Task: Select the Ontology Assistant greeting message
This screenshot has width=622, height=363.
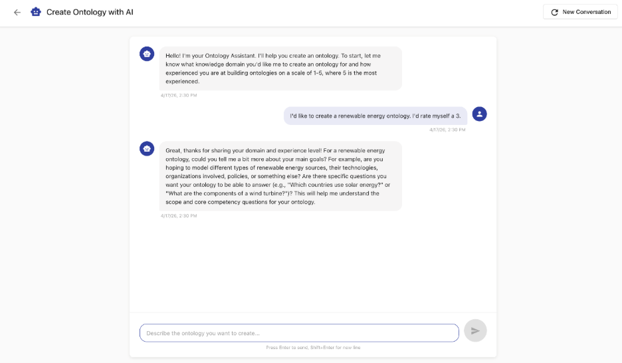Action: click(280, 68)
